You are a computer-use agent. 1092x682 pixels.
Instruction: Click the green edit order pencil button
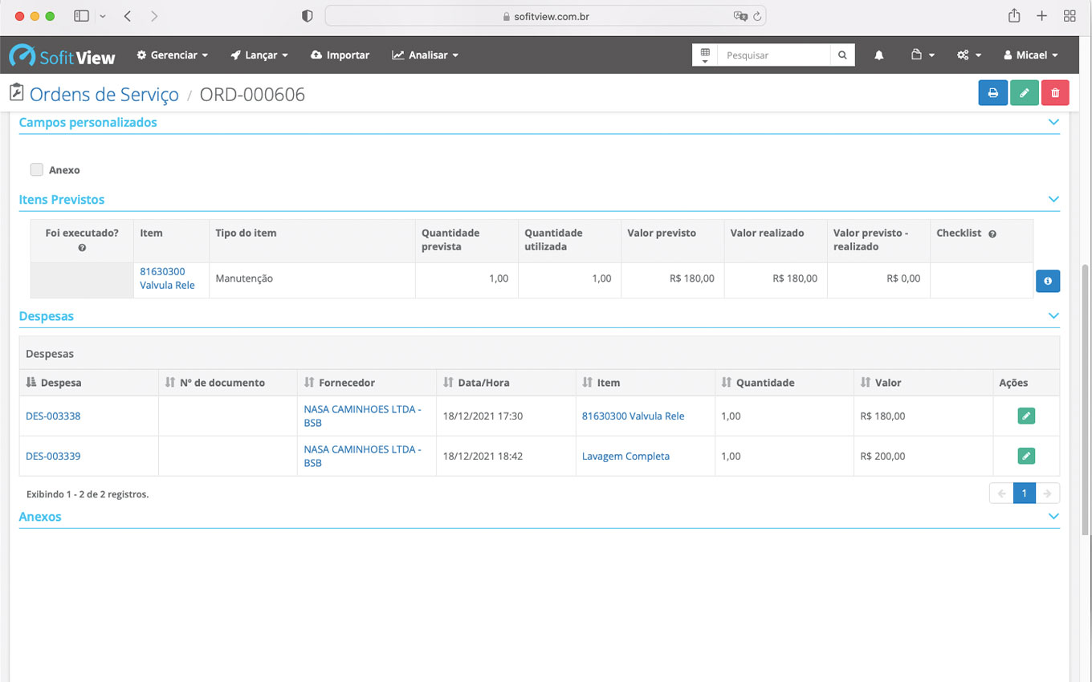(x=1024, y=93)
